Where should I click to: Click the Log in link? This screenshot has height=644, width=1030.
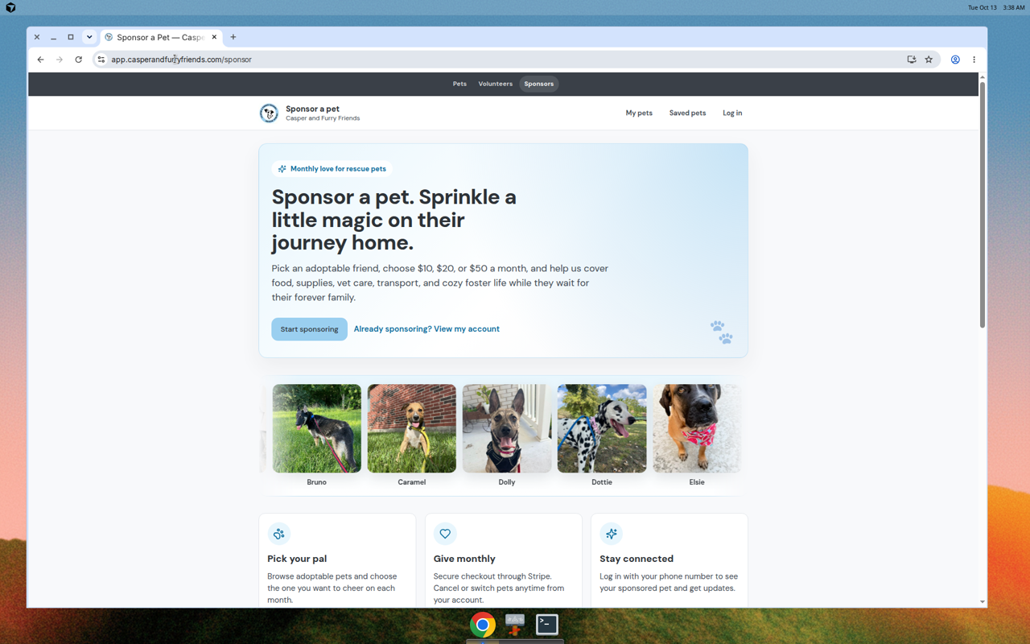click(732, 114)
